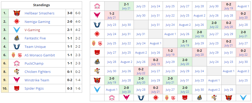
Task: Click Hellbear Smashers logo in the Standings list
Action: [17, 13]
